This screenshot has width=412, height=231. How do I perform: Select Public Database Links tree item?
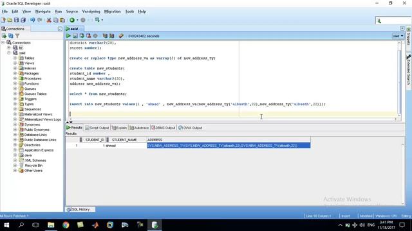[40, 140]
